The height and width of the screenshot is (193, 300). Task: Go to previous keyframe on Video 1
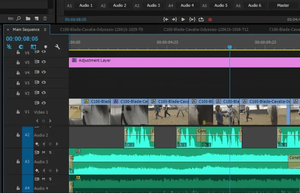[x=37, y=121]
